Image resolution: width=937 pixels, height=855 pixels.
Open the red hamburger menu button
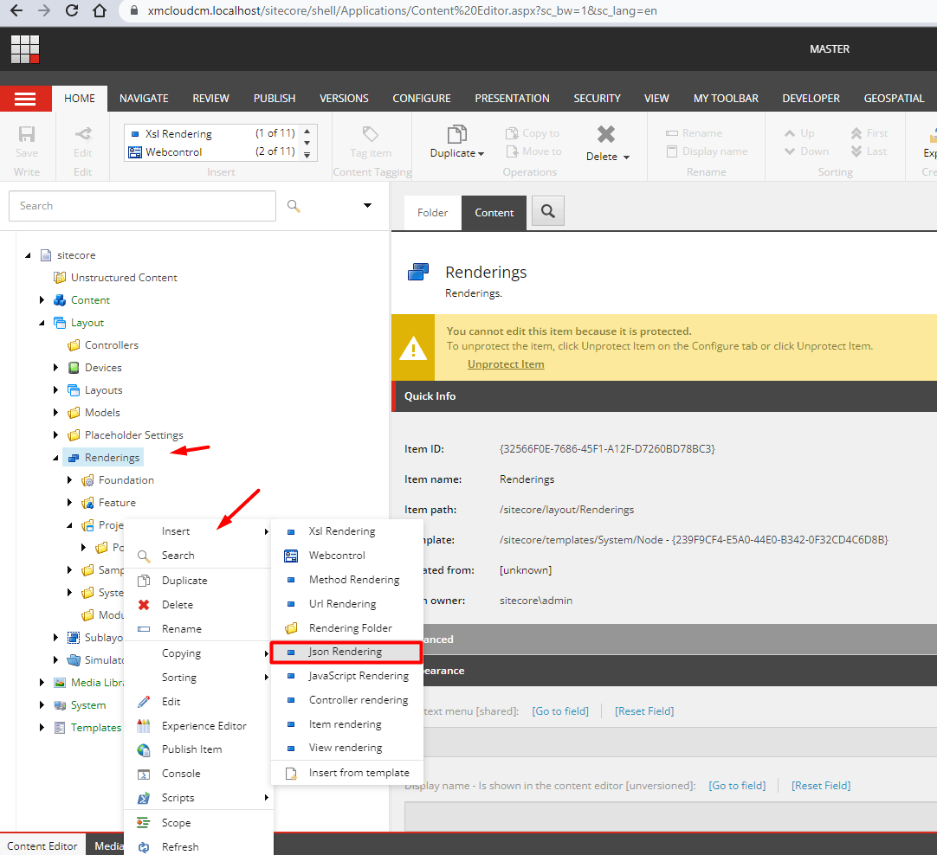[x=25, y=99]
